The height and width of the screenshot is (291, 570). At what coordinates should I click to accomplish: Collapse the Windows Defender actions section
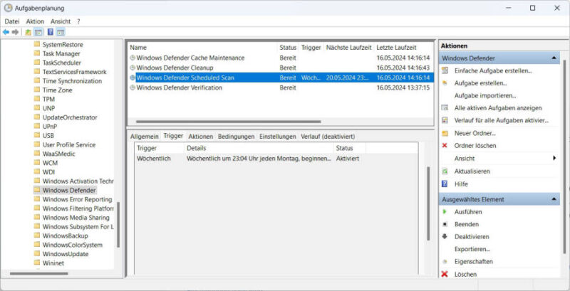click(555, 58)
